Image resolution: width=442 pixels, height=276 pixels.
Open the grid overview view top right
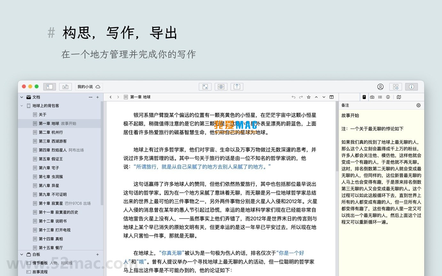tap(395, 87)
